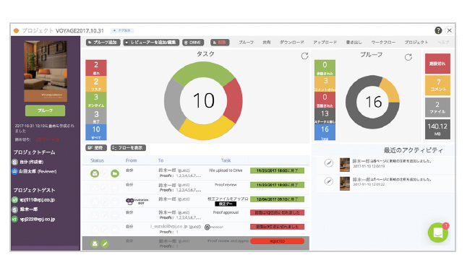Screen dimensions: 467x260
Task: Click thumbnail of 1-page annotation activity
Action: click(345, 183)
